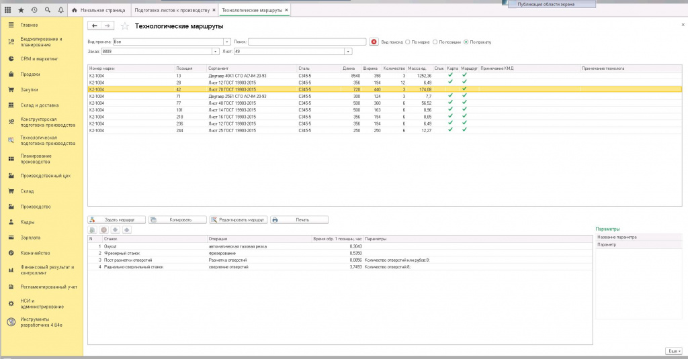Click the Инструменты разработчика icon
This screenshot has width=688, height=359.
pos(11,322)
